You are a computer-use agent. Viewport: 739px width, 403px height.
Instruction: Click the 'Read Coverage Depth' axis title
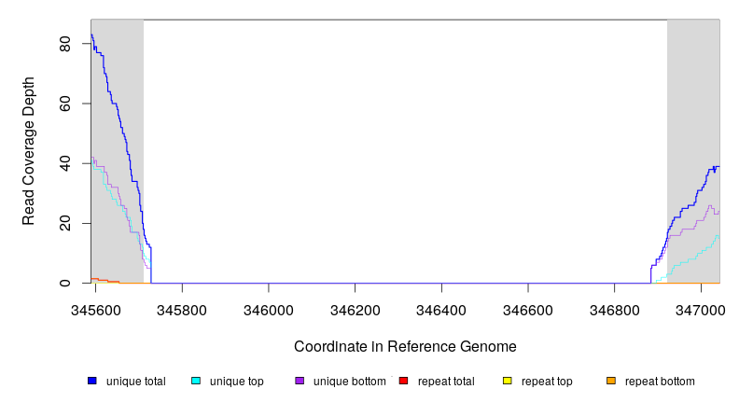[29, 152]
